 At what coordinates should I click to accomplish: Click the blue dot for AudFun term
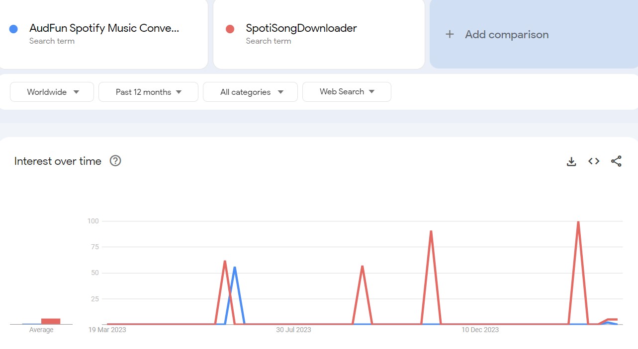[x=13, y=29]
